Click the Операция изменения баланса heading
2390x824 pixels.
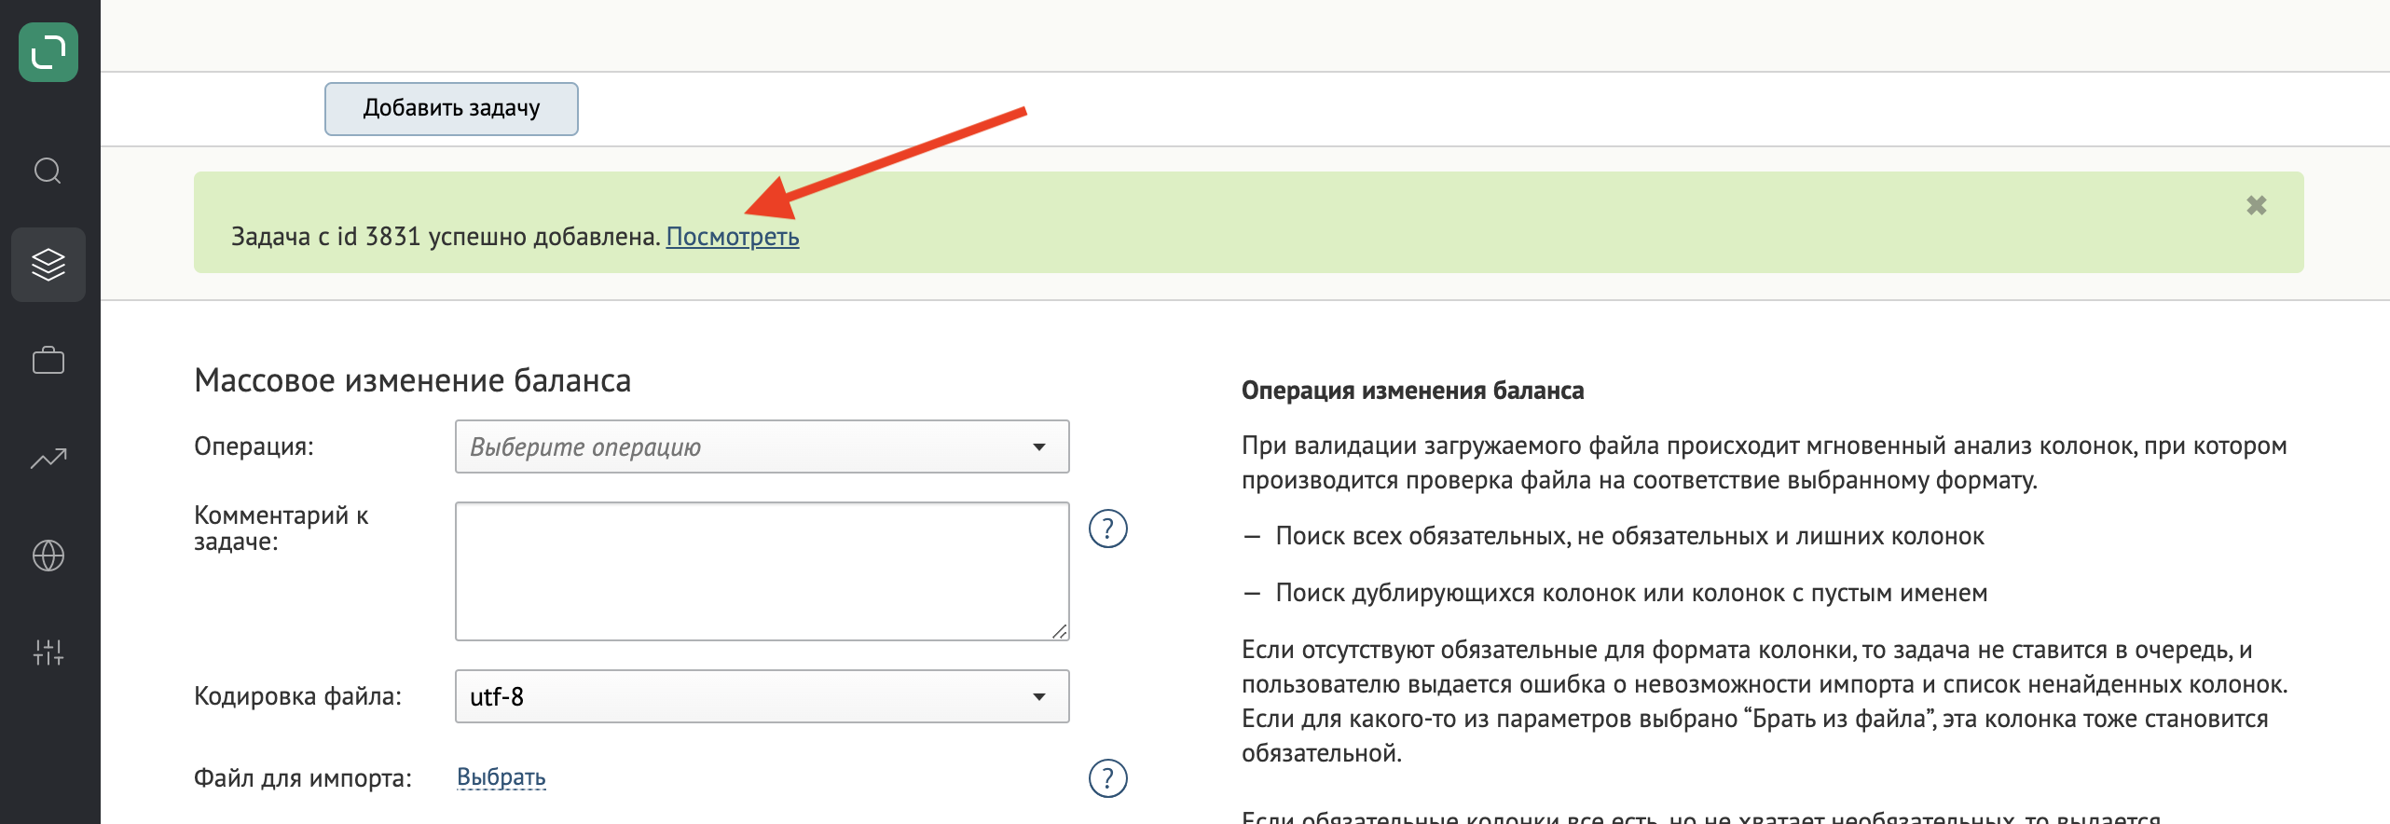1413,391
